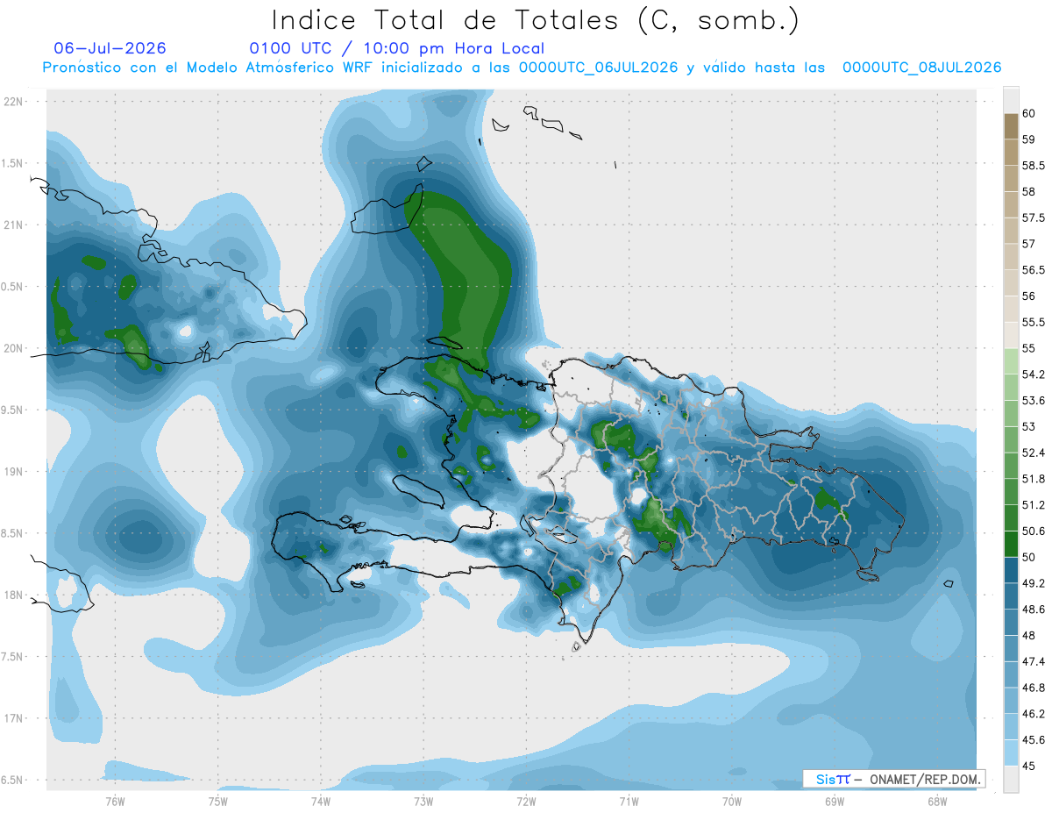Viewport: 1052px width, 813px height.
Task: Select the date text "06-Jul-2026"
Action: pos(110,49)
